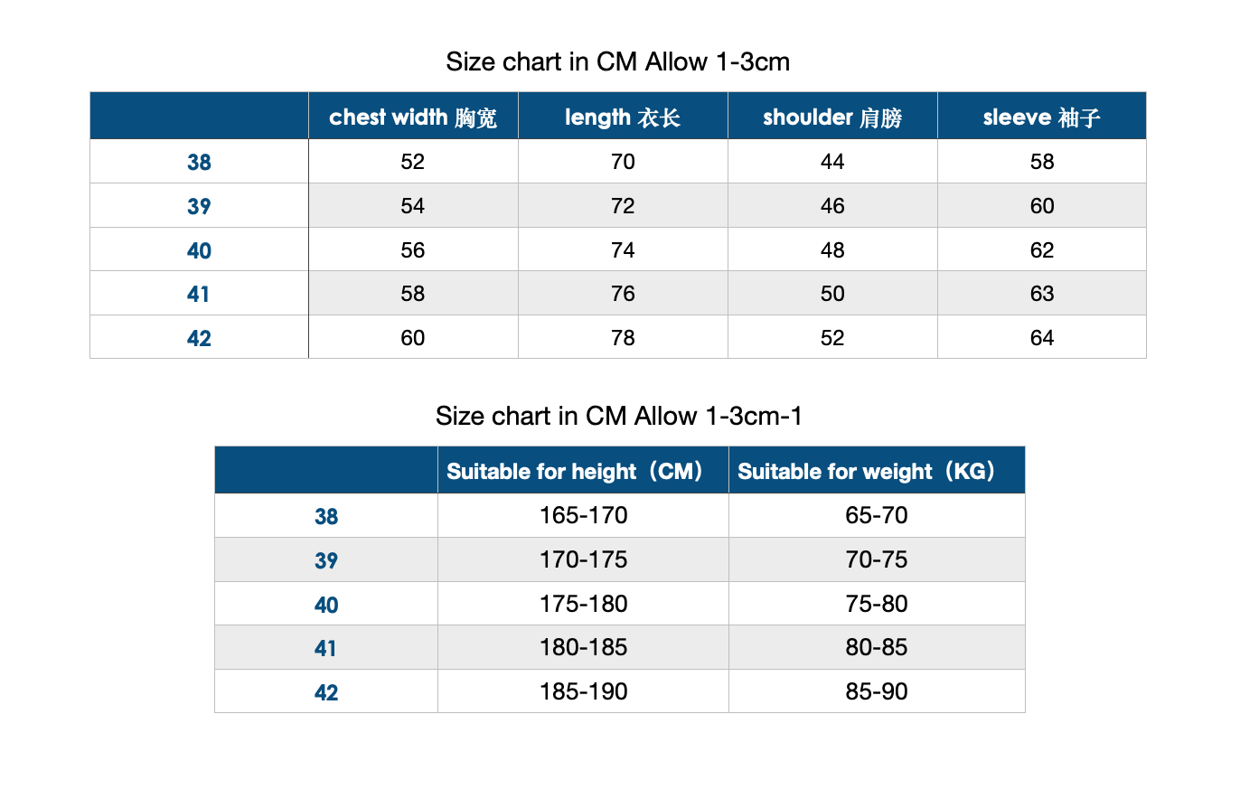The image size is (1240, 808).
Task: Click size 38 row label in first table
Action: pos(199,162)
